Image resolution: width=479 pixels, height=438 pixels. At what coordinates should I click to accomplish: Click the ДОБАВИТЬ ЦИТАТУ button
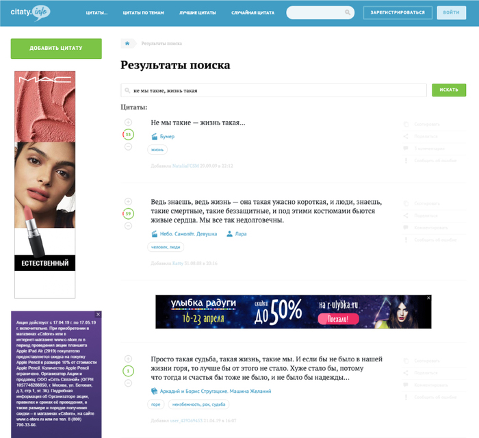coord(56,49)
